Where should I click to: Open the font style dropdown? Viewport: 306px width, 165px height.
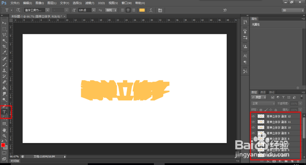[66, 10]
